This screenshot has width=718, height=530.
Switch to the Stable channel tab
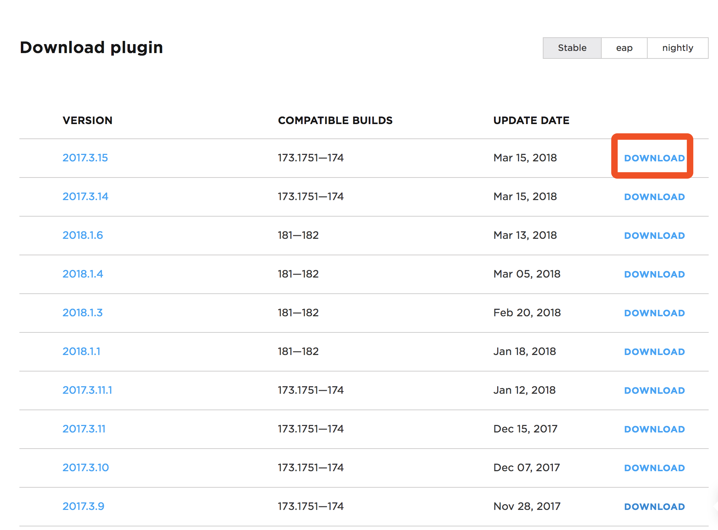point(572,48)
